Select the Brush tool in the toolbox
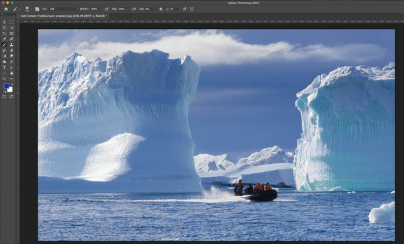Viewport: 404px width, 244px height. point(4,44)
